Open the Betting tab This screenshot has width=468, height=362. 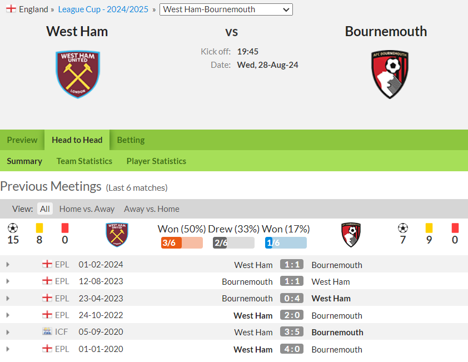tap(131, 140)
